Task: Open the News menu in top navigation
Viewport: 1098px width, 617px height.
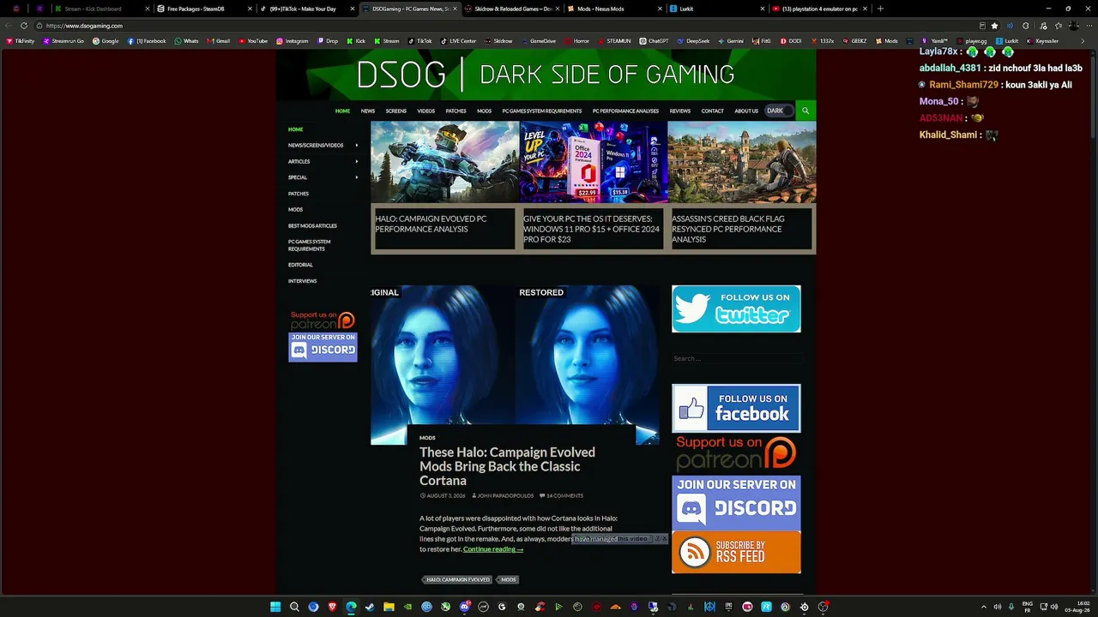Action: tap(368, 111)
